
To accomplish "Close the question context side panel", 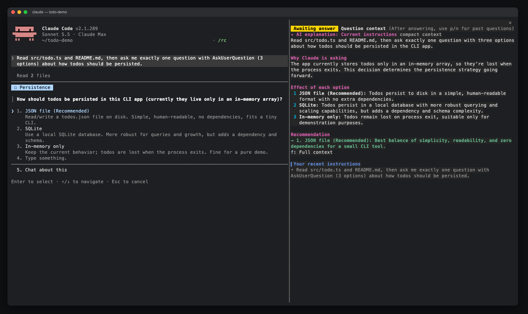I will [510, 23].
